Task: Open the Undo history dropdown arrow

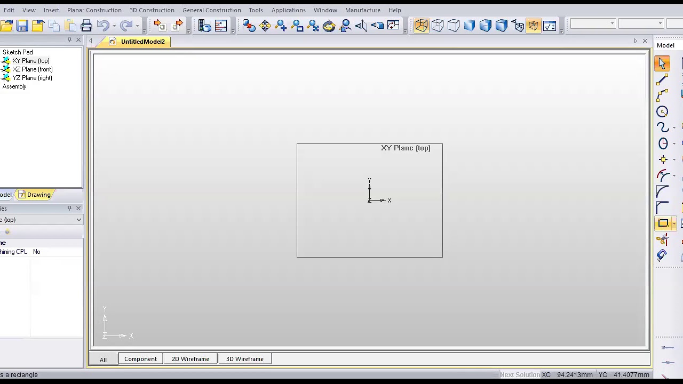Action: 114,26
